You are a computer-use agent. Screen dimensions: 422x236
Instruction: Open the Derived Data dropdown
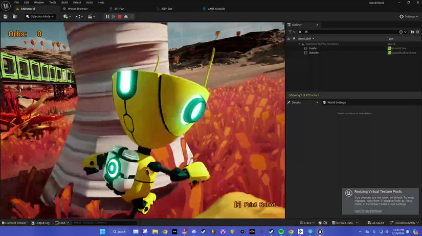pyautogui.click(x=345, y=223)
